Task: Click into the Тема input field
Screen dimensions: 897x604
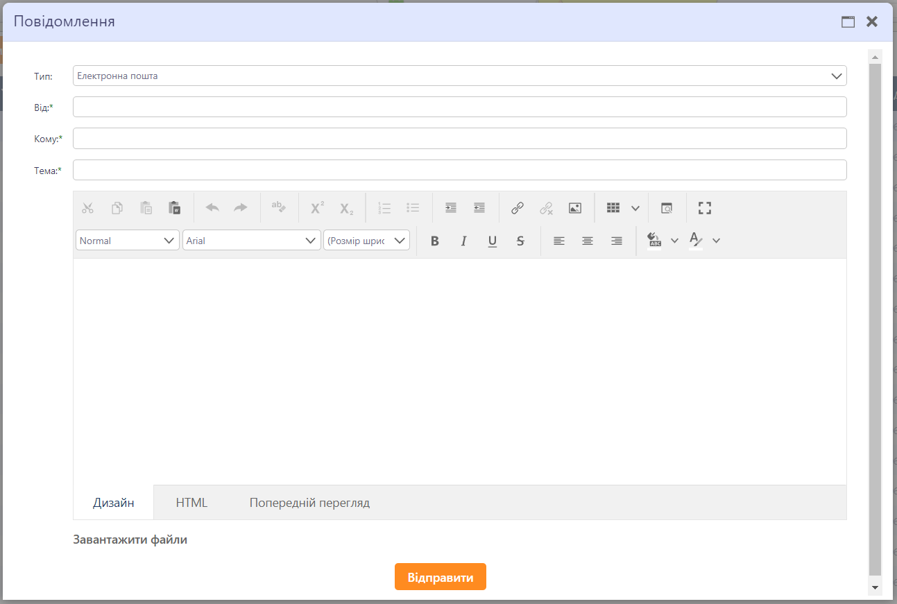Action: tap(459, 170)
